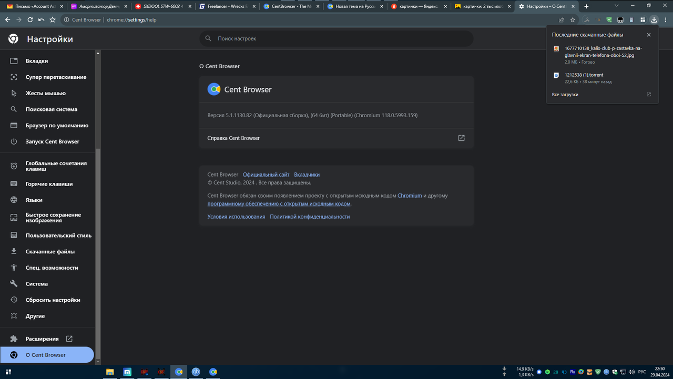Close the recent downloads popup

[648, 35]
